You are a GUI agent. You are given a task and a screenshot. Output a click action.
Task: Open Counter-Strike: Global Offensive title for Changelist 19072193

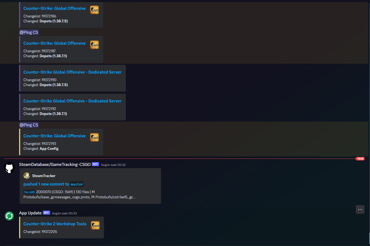[55, 136]
